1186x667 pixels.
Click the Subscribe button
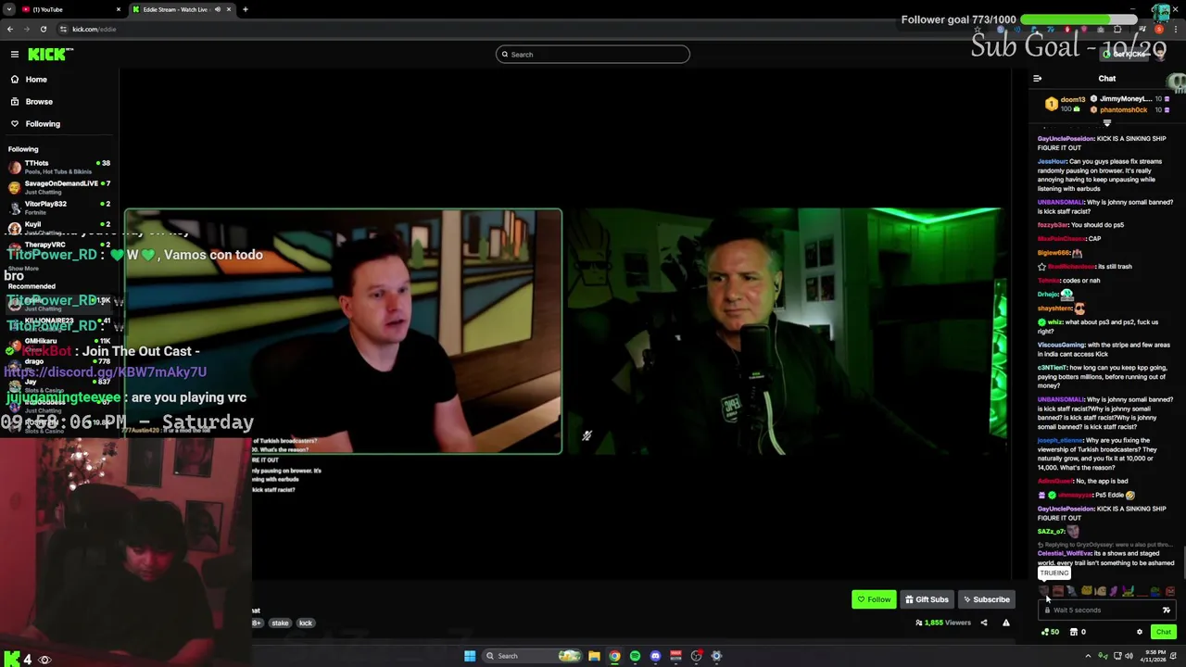click(x=986, y=599)
